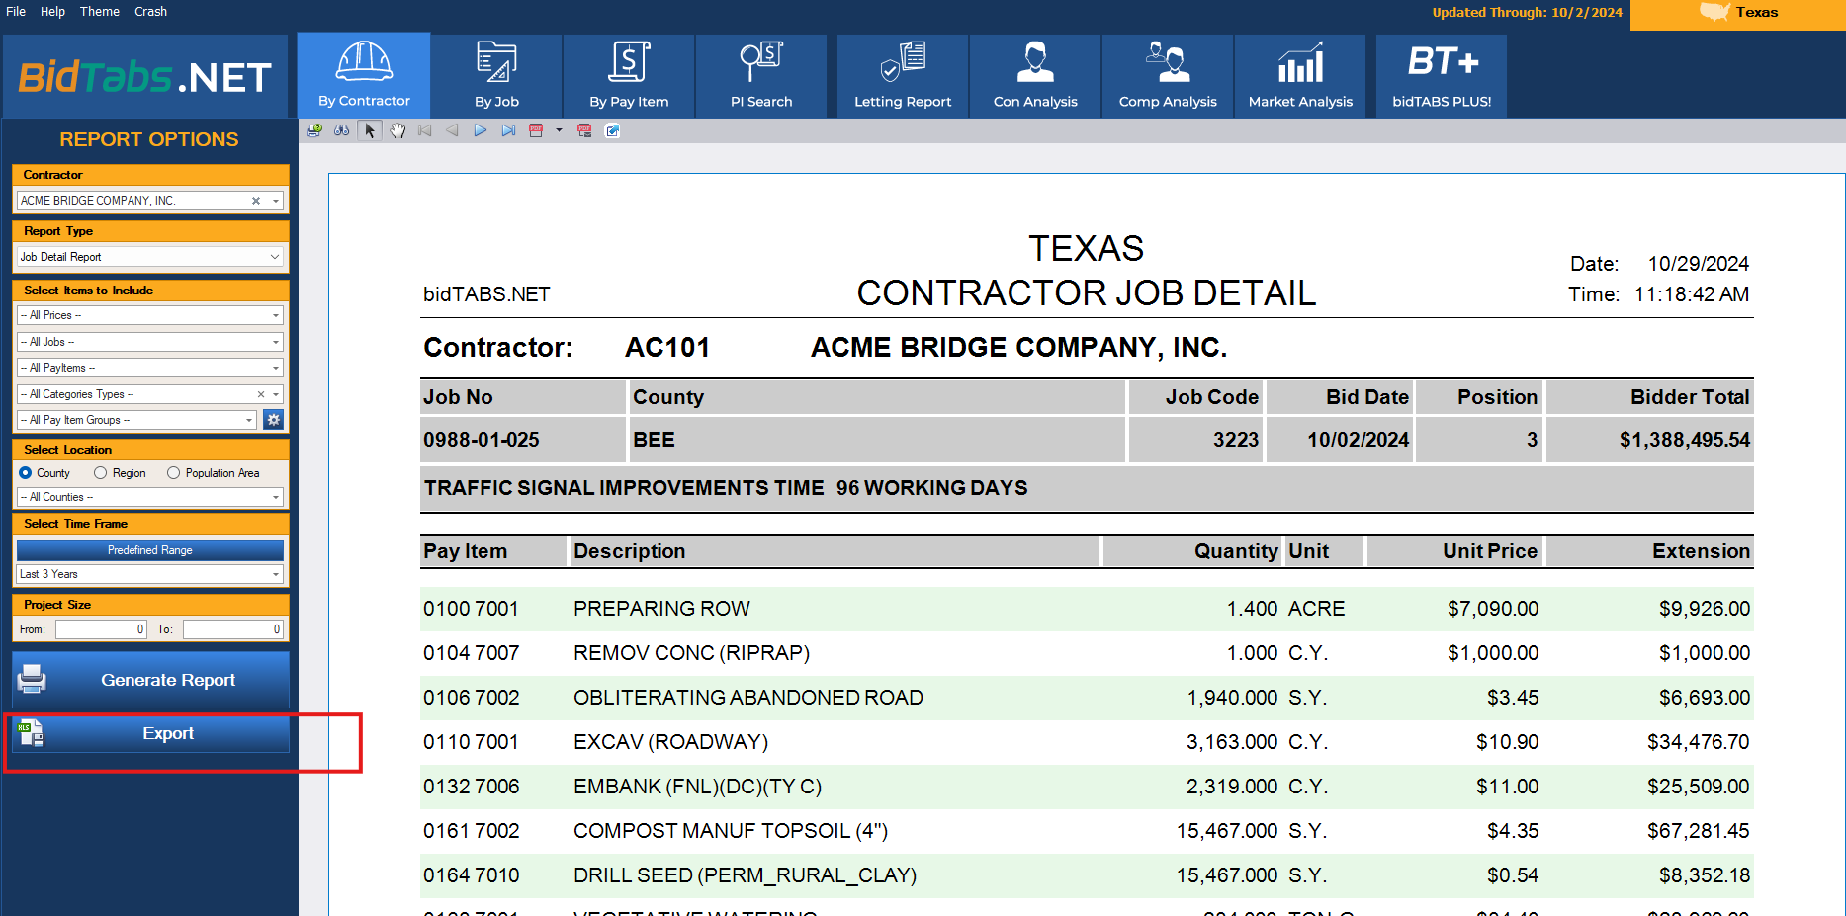
Task: Click the BidTabs.NET logo
Action: [145, 77]
